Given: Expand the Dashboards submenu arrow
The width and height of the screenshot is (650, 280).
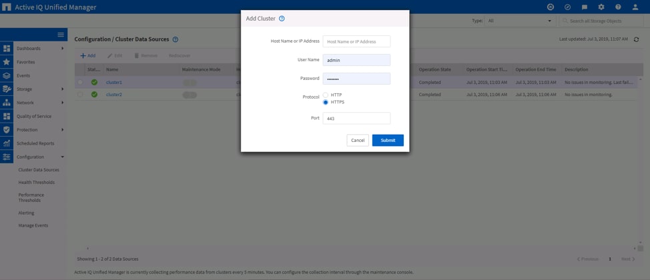Looking at the screenshot, I should [63, 49].
